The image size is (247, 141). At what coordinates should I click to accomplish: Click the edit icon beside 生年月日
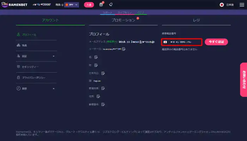coord(103,73)
